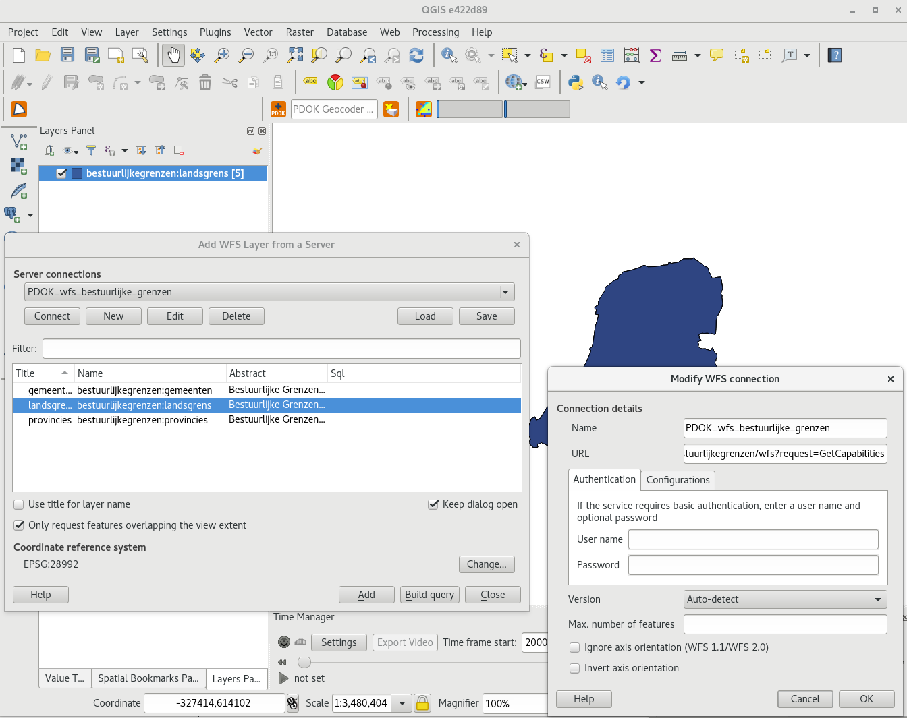
Task: Click the Build query button
Action: (x=429, y=595)
